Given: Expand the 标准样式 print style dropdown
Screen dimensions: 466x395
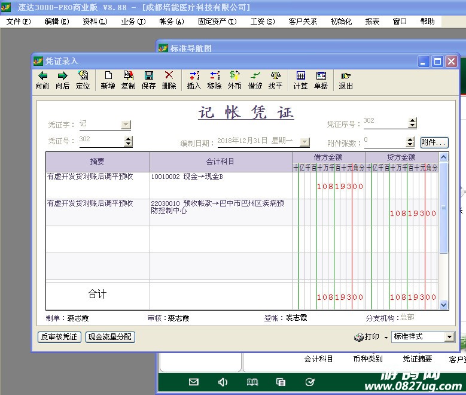Looking at the screenshot, I should click(449, 337).
